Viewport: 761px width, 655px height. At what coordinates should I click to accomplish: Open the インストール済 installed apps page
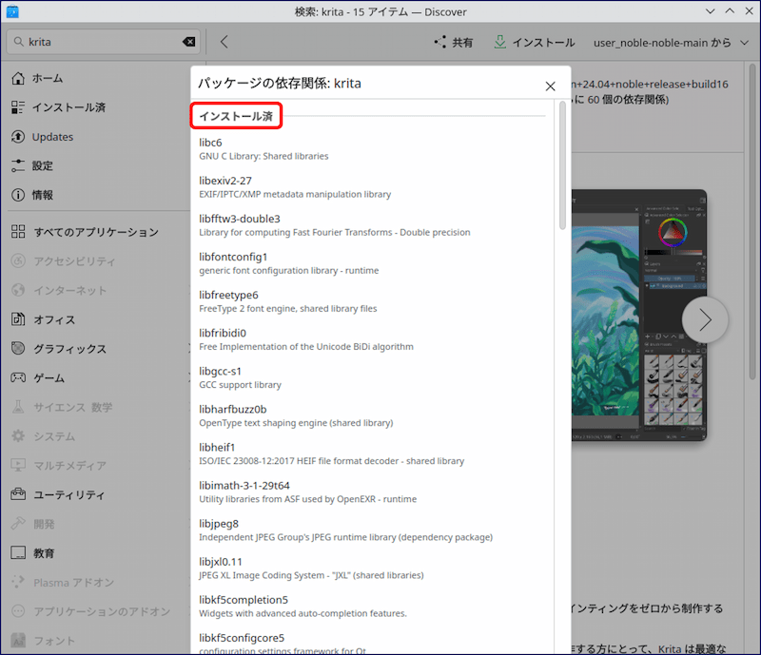pos(68,107)
